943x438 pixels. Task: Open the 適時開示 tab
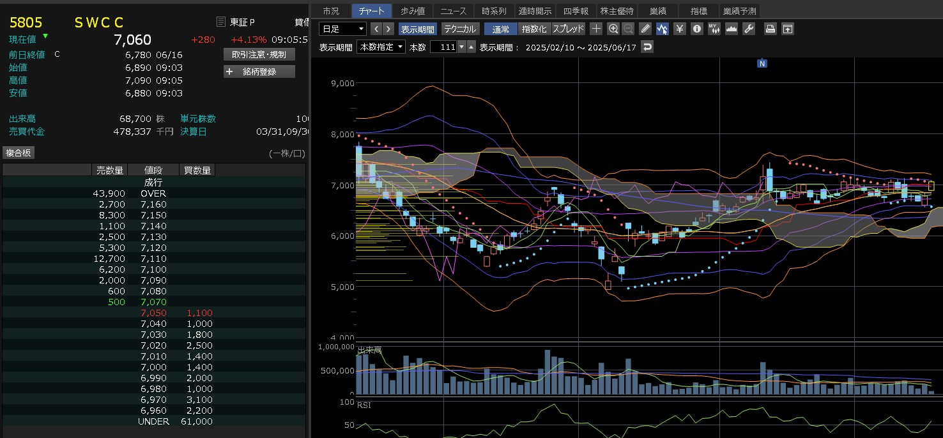pyautogui.click(x=535, y=11)
